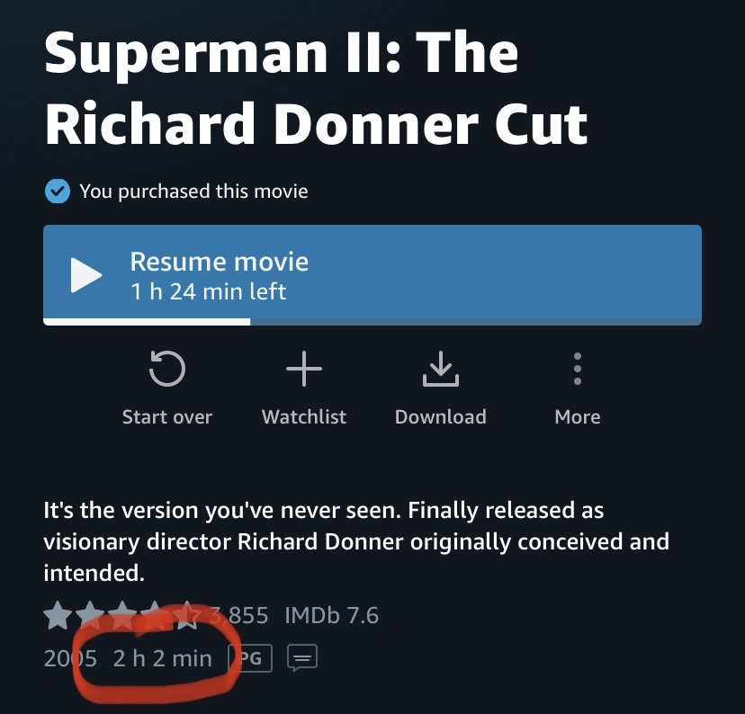The height and width of the screenshot is (714, 745).
Task: Click the "2 h 2 min" runtime
Action: coord(162,658)
